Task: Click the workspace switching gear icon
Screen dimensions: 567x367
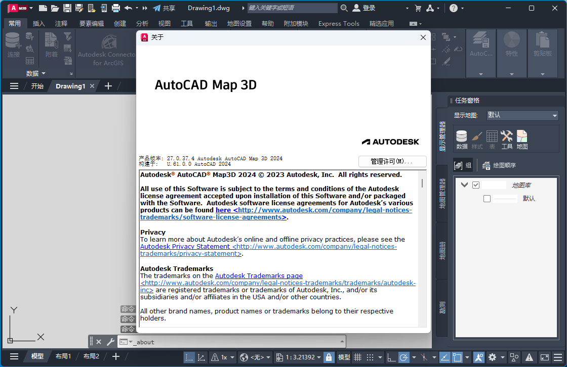Action: [x=492, y=357]
